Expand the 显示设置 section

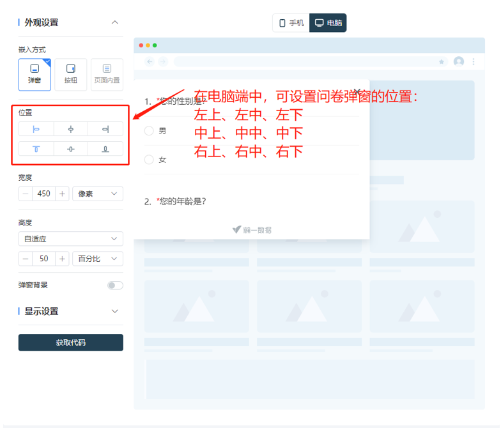tap(115, 311)
